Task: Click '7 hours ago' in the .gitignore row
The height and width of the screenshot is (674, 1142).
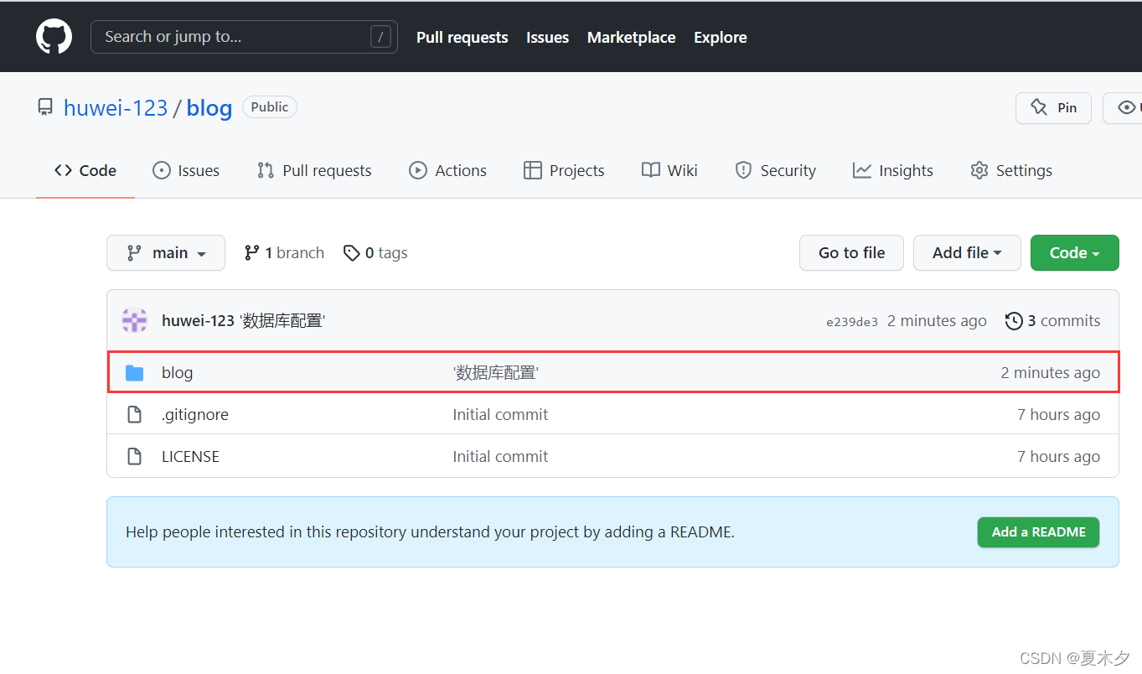Action: [x=1059, y=415]
